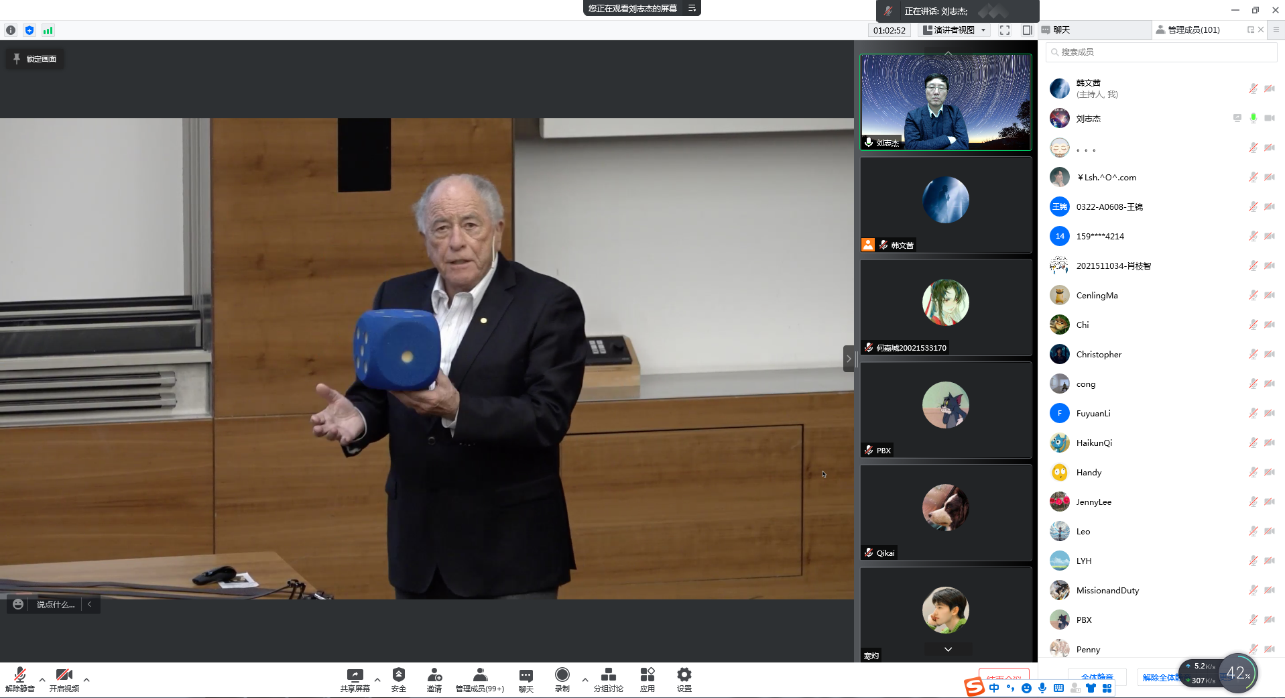Screen dimensions: 1285x698
Task: Open the panel hamburger menu
Action: point(1276,30)
